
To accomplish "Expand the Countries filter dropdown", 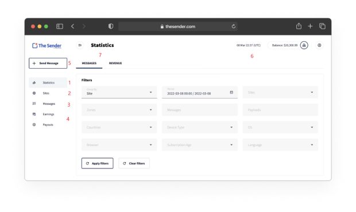I will (119, 127).
